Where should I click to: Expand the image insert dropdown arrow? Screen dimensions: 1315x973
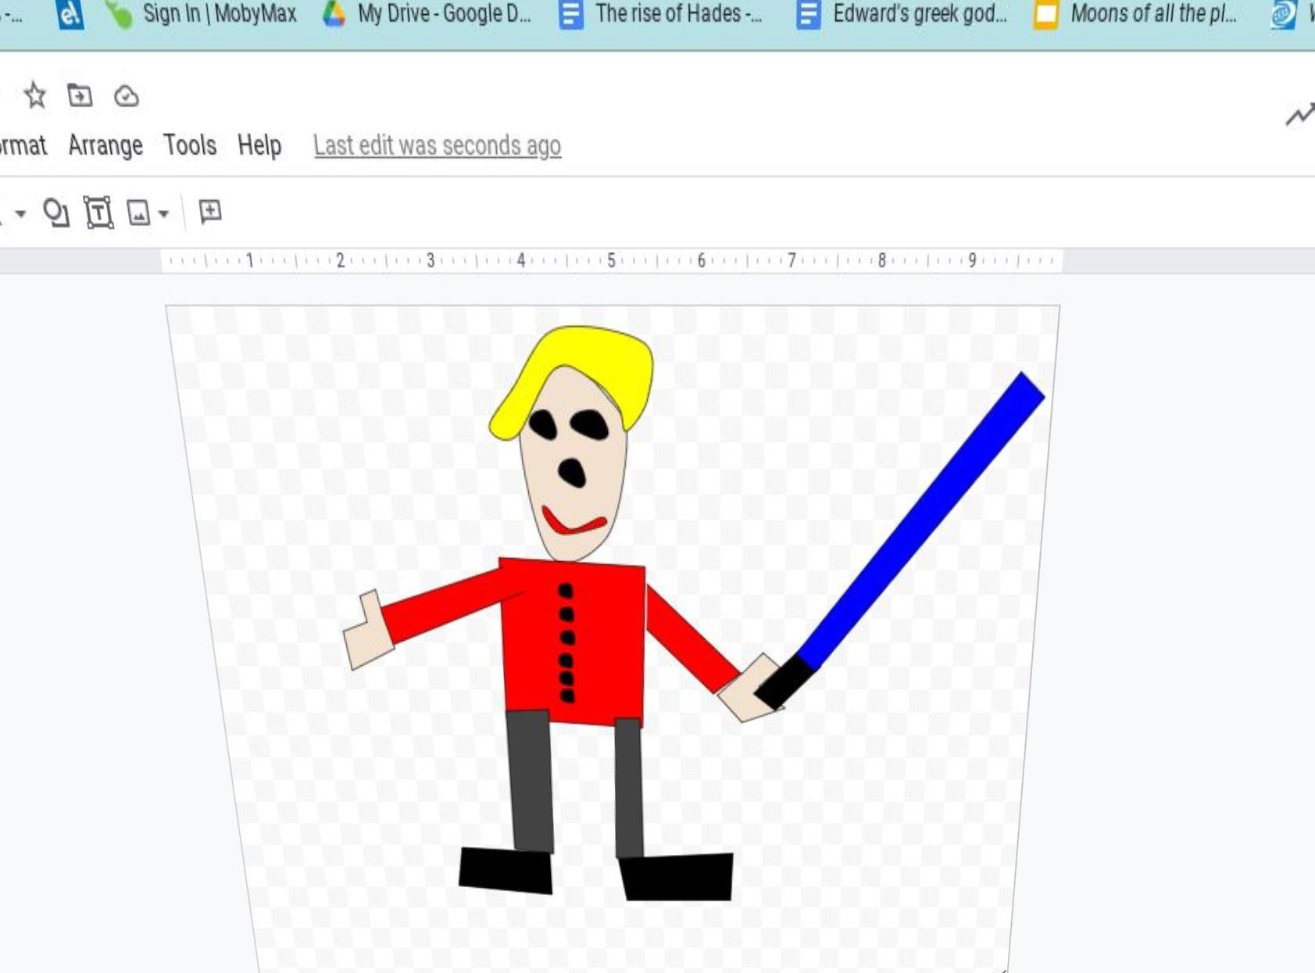coord(163,213)
